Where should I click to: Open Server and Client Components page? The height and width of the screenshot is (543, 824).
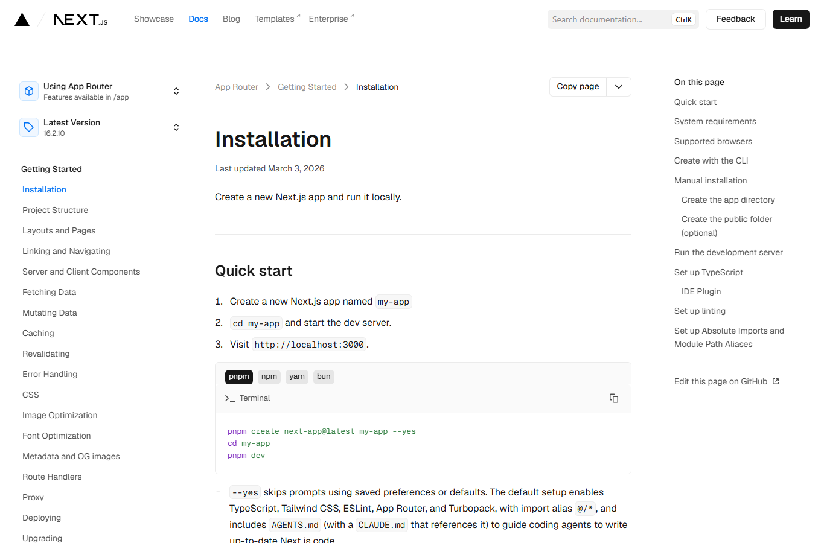pos(81,271)
